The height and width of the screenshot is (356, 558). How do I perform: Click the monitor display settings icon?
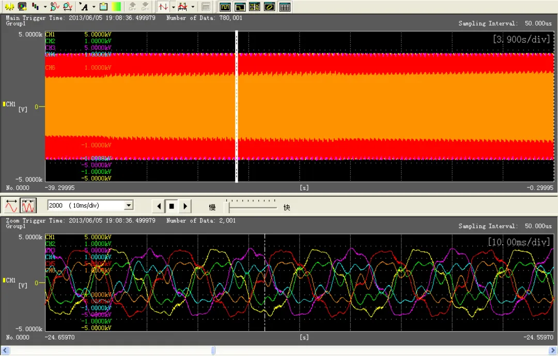22,7
